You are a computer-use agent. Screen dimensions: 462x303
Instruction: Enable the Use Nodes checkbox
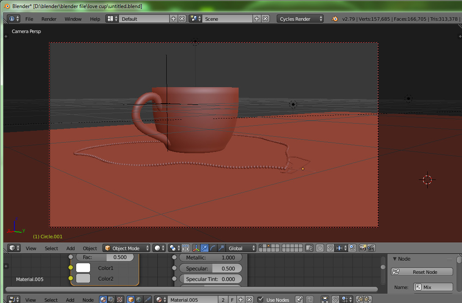click(261, 299)
